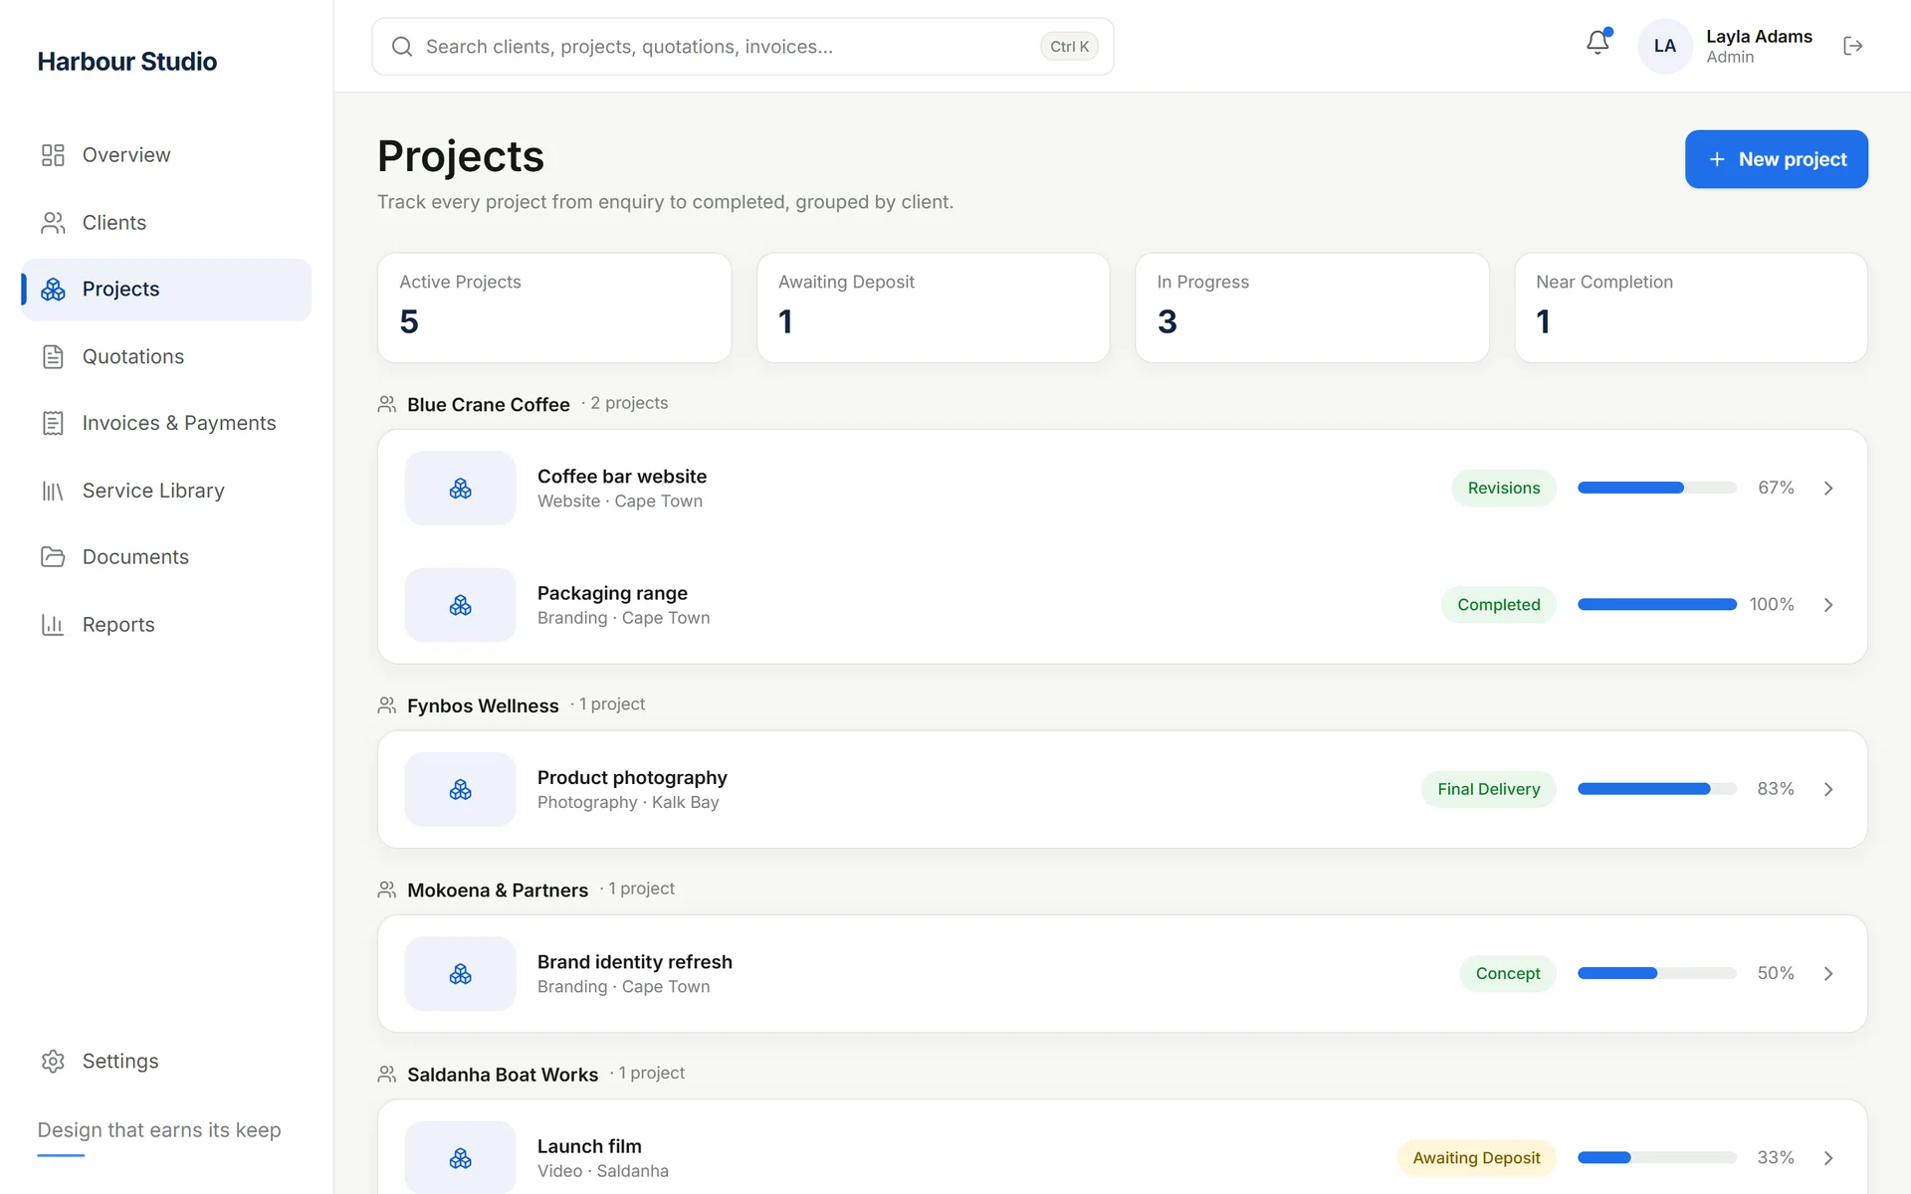Click the Awaiting Deposit status badge on Launch film
Image resolution: width=1911 pixels, height=1194 pixels.
coord(1476,1158)
